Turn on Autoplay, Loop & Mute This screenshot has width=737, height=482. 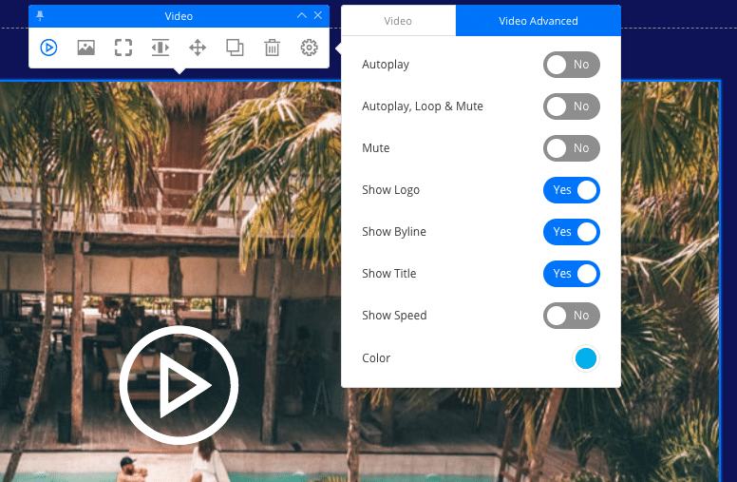tap(571, 106)
